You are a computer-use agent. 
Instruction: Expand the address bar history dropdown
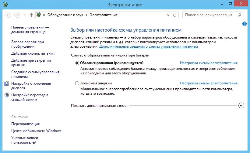click(168, 15)
